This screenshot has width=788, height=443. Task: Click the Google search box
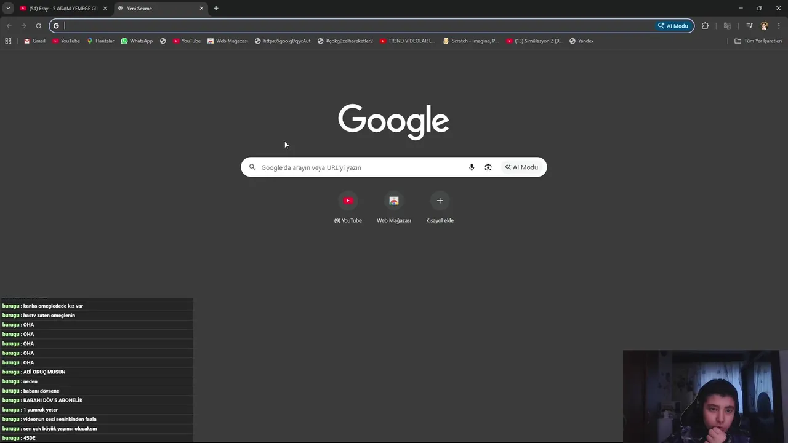[x=393, y=167]
